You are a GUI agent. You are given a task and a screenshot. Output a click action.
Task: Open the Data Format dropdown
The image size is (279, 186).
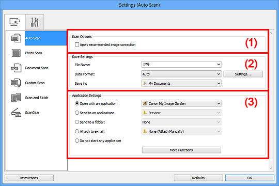(x=181, y=74)
